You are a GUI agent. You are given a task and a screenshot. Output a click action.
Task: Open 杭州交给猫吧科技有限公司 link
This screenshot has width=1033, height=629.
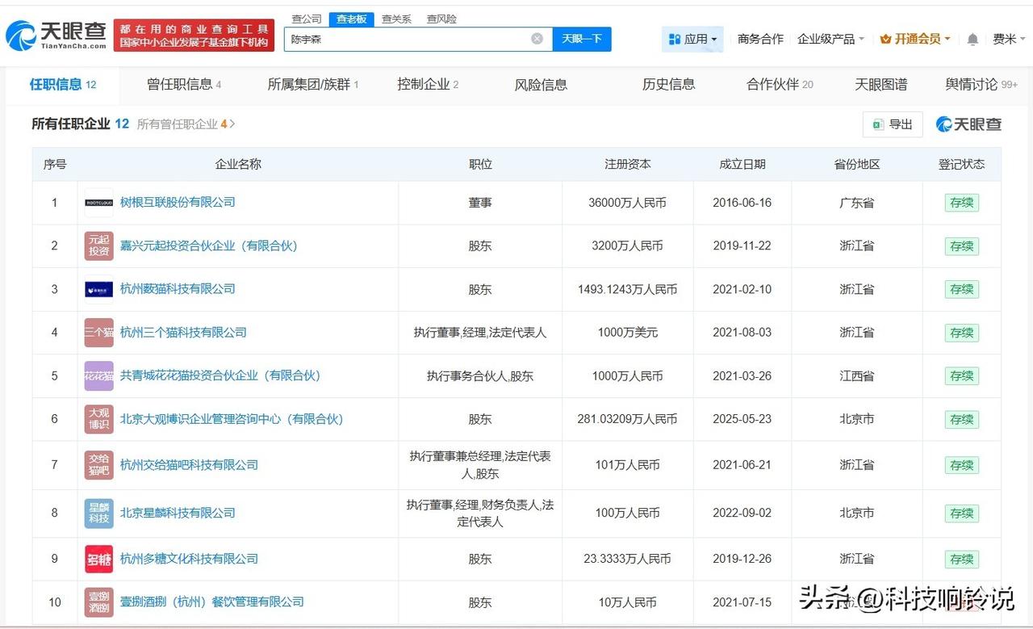pyautogui.click(x=189, y=465)
